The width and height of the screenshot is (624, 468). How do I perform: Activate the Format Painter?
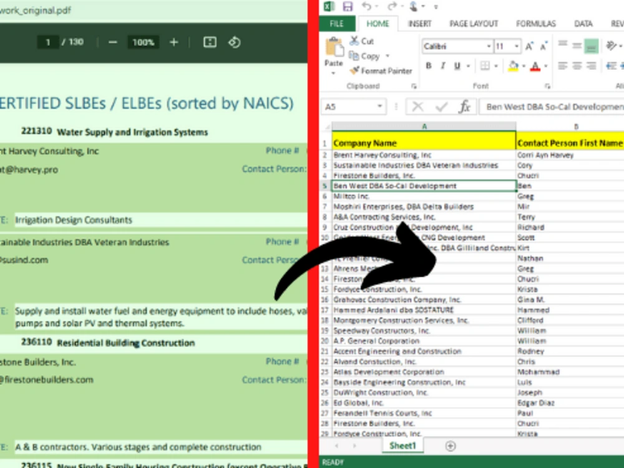point(381,70)
